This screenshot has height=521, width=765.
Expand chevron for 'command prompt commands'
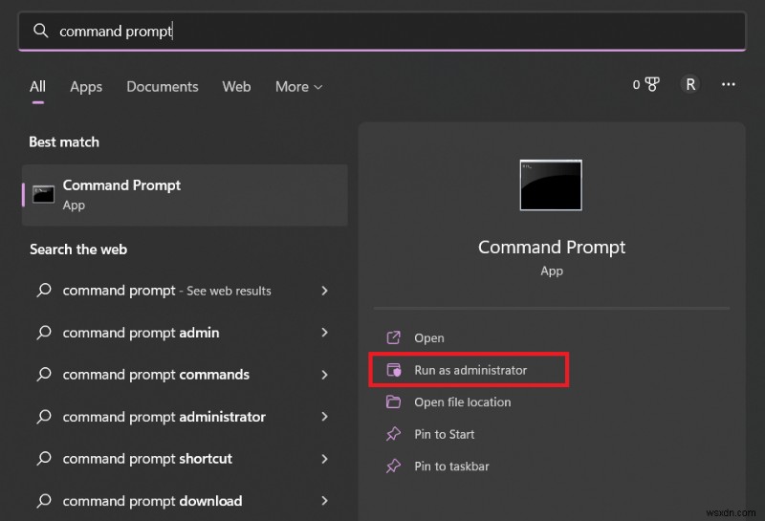pyautogui.click(x=324, y=375)
